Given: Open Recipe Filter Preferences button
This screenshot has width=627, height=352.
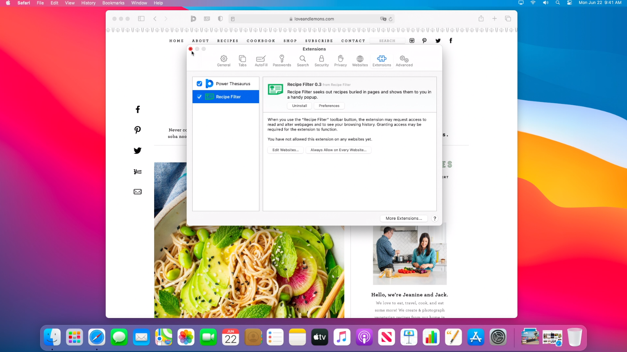Looking at the screenshot, I should [x=329, y=106].
